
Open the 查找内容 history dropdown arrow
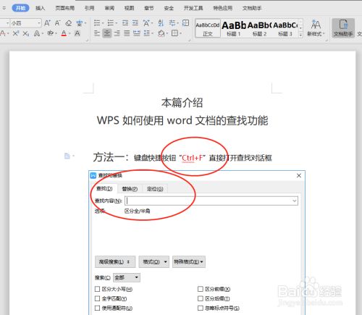(295, 201)
